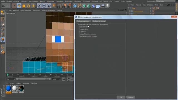Select the Левое веко entry
The height and width of the screenshot is (100, 178).
point(84,29)
